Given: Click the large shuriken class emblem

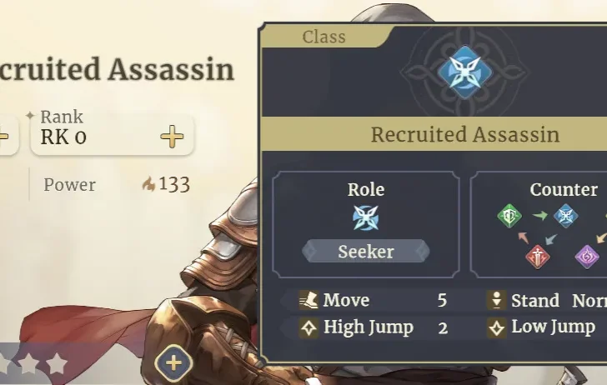Looking at the screenshot, I should pyautogui.click(x=464, y=72).
